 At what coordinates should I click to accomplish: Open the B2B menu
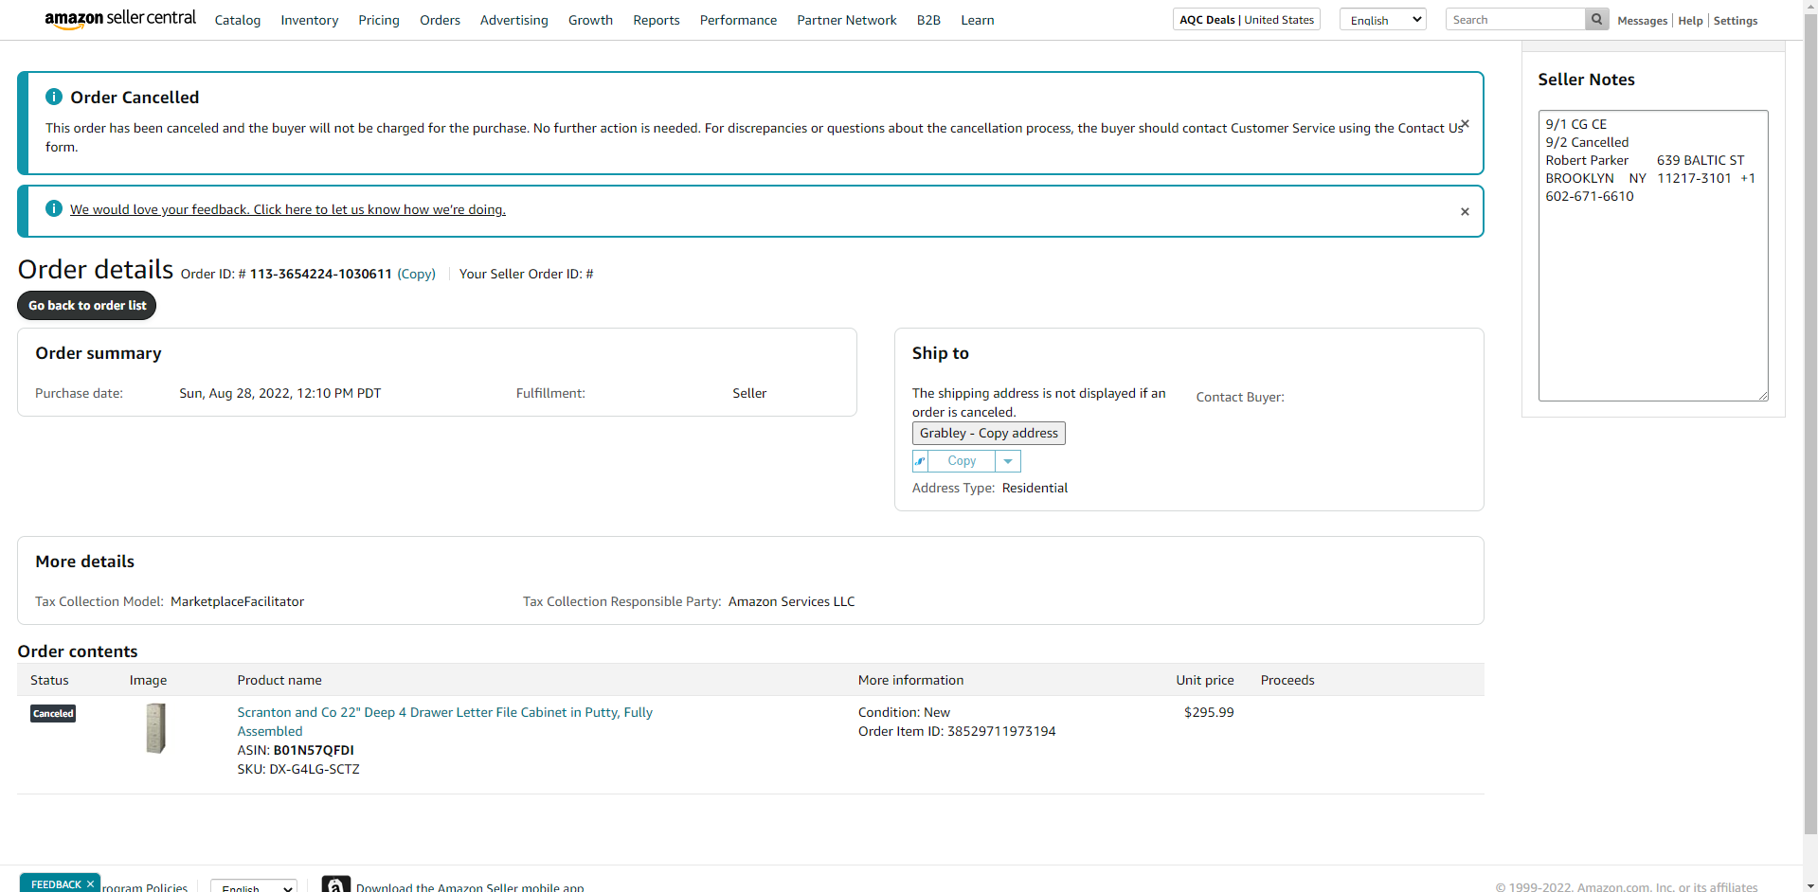click(x=928, y=20)
